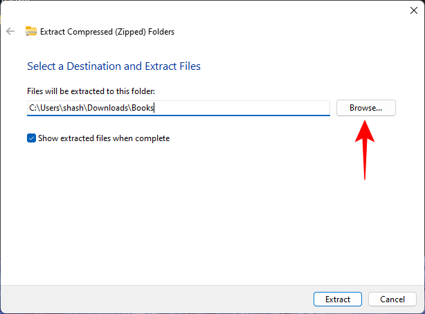Click the zipped folder icon in title
The width and height of the screenshot is (425, 314).
point(30,31)
